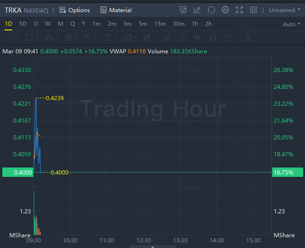Select the 2m interval
305x248 pixels.
pyautogui.click(x=112, y=24)
